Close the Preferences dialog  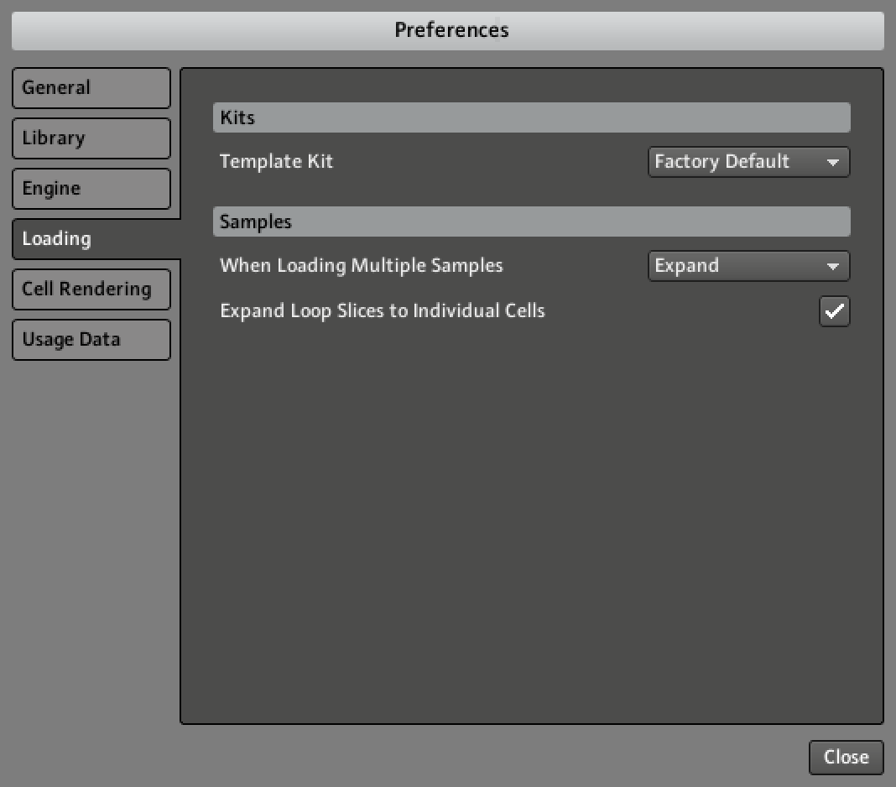pos(846,757)
